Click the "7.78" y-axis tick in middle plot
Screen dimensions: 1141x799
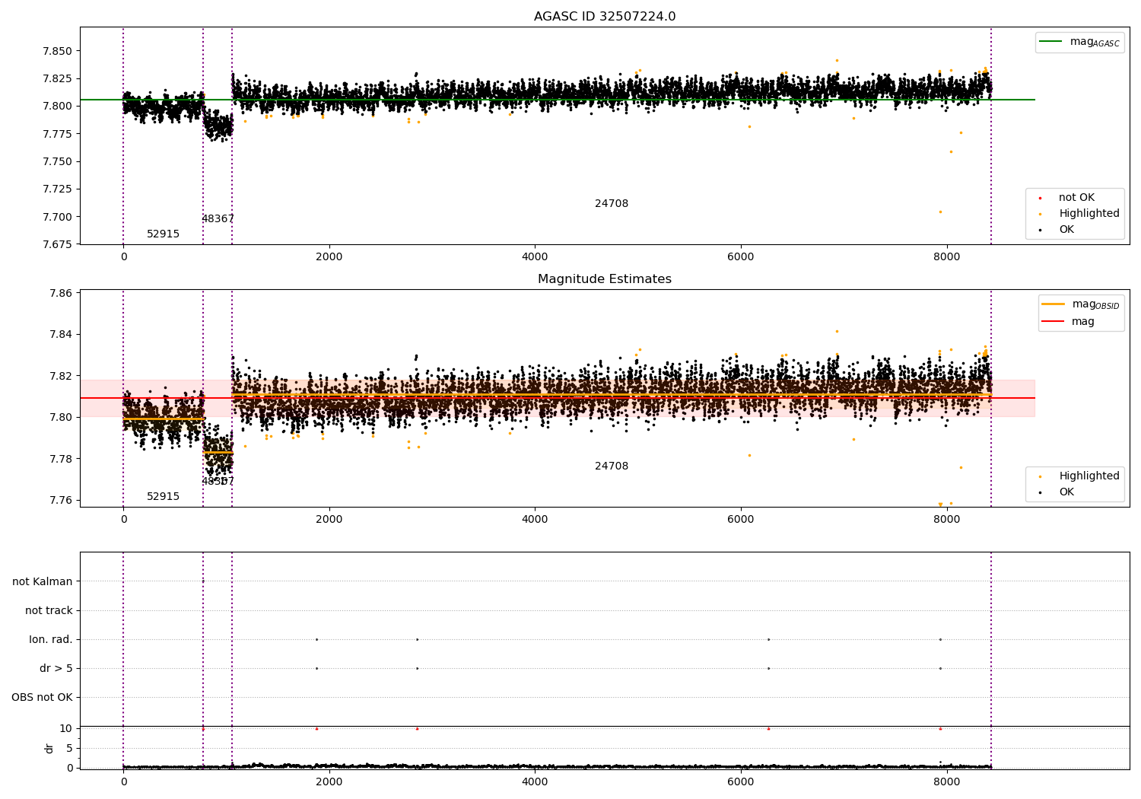pos(61,459)
